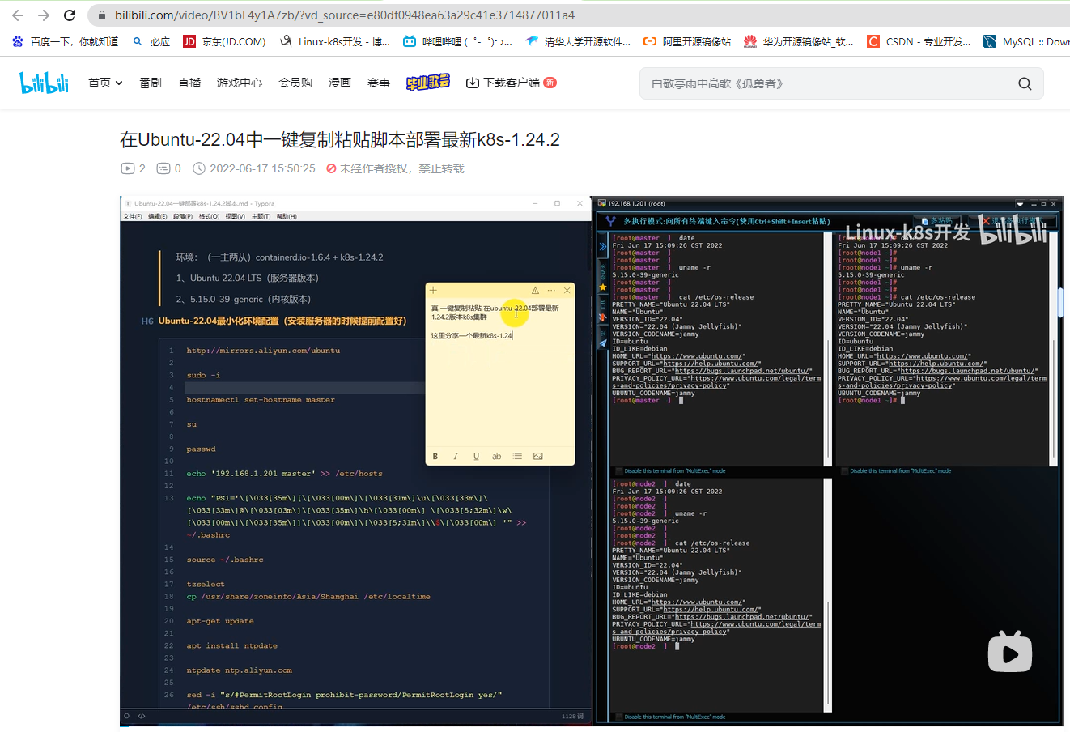Click the danmaku count icon under the title
Screen dimensions: 1070x732
[163, 168]
